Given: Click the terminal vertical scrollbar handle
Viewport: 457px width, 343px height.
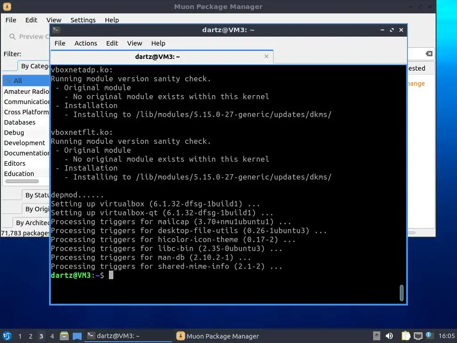Looking at the screenshot, I should click(x=402, y=293).
